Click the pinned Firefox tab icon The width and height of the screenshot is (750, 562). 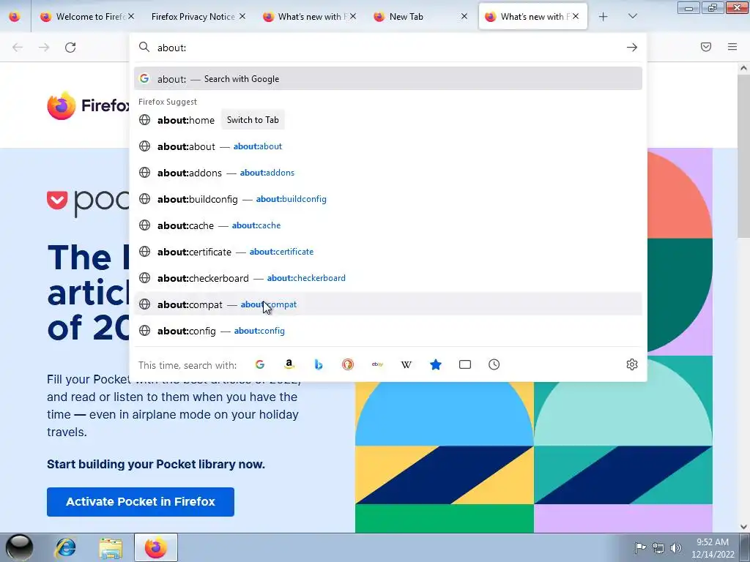click(15, 17)
